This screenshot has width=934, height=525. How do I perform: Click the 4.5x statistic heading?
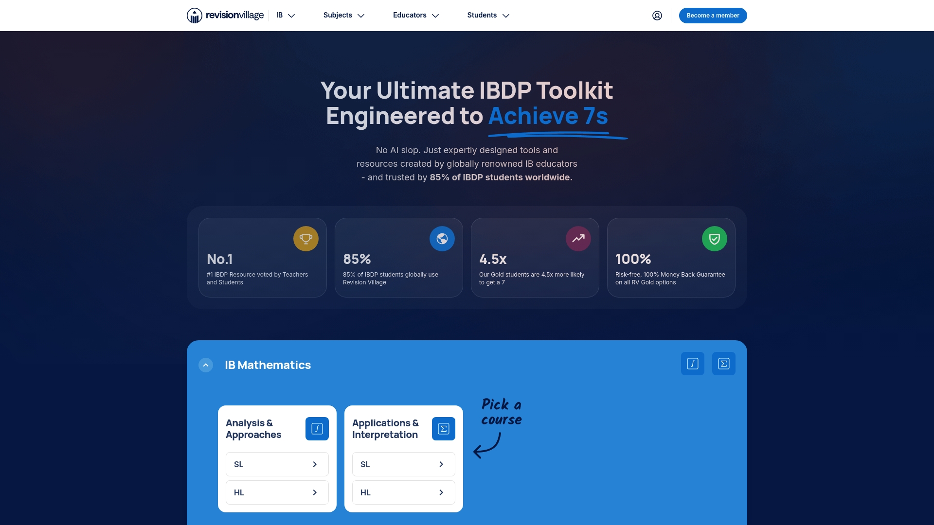pyautogui.click(x=493, y=259)
